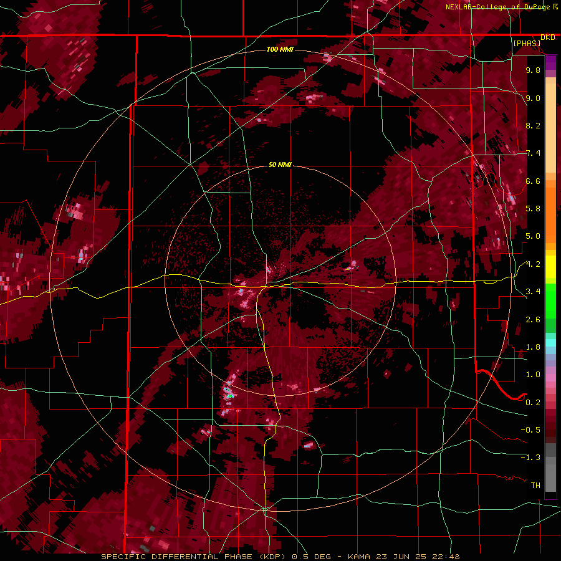Click the 5.8 scale value
The height and width of the screenshot is (561, 561).
point(533,209)
